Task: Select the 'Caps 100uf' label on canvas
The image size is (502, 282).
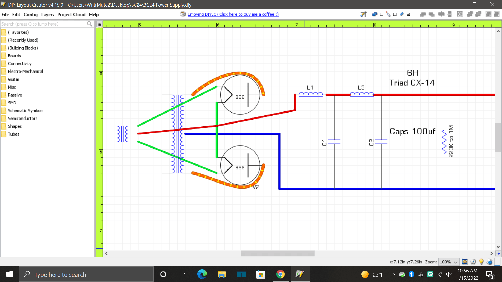Action: 412,131
